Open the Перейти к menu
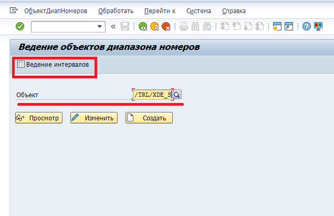Image resolution: width=334 pixels, height=216 pixels. click(x=159, y=11)
